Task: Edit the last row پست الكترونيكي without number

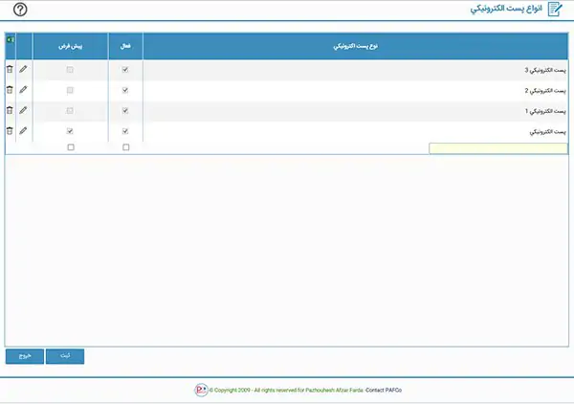Action: tap(23, 130)
